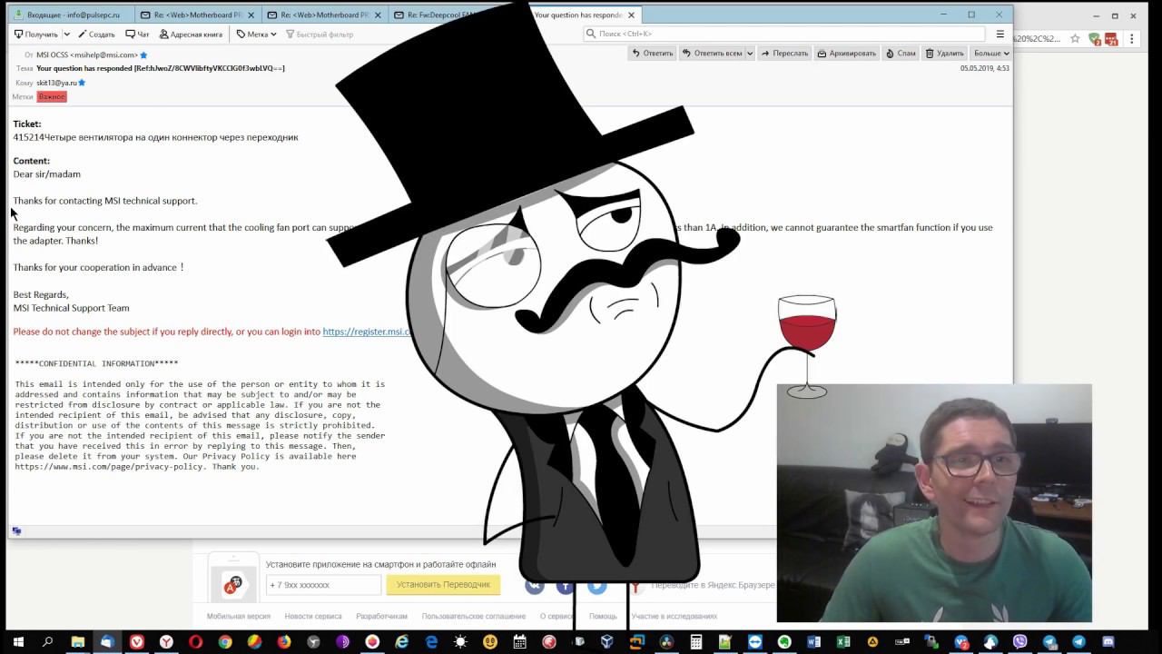This screenshot has width=1162, height=654.
Task: Open the Мобильная версия footer link
Action: pyautogui.click(x=239, y=616)
